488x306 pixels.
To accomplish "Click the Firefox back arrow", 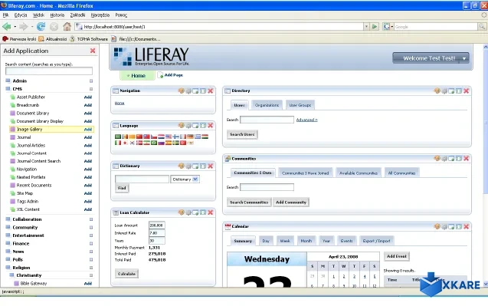I will click(7, 27).
